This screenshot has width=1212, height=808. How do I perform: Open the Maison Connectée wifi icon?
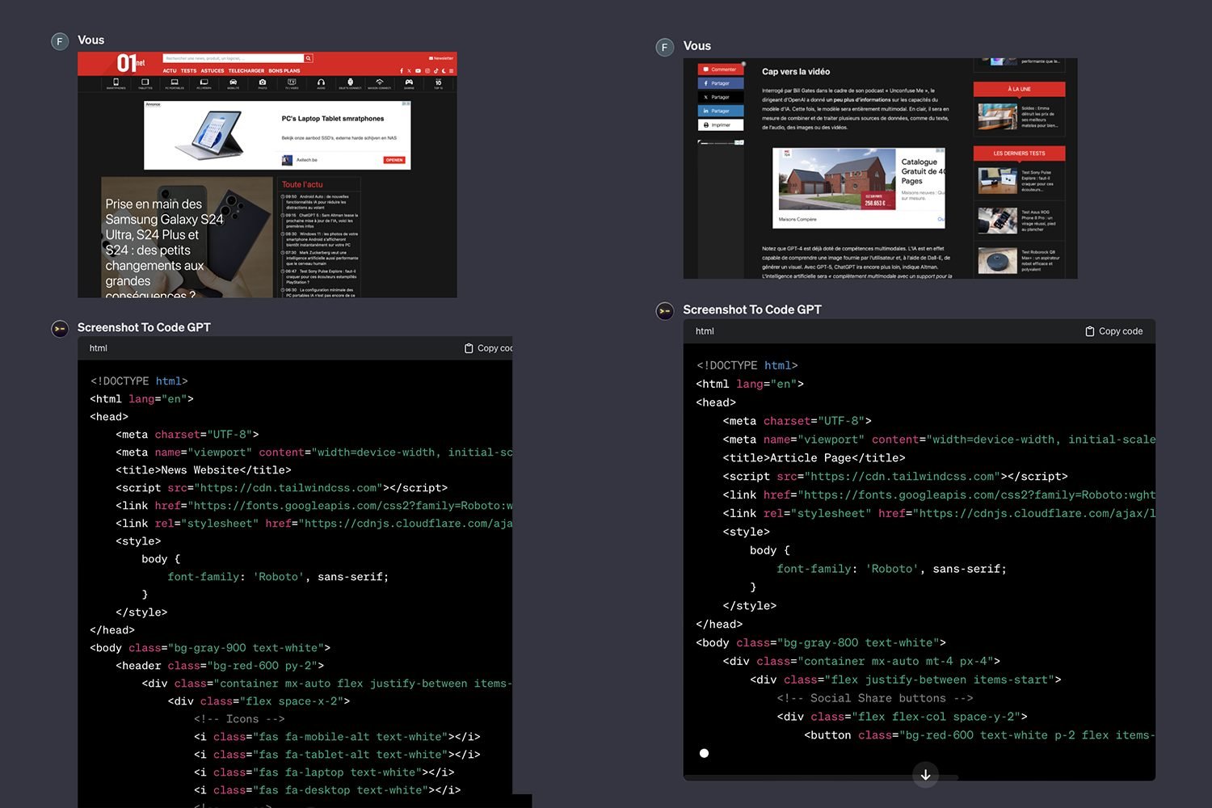380,83
